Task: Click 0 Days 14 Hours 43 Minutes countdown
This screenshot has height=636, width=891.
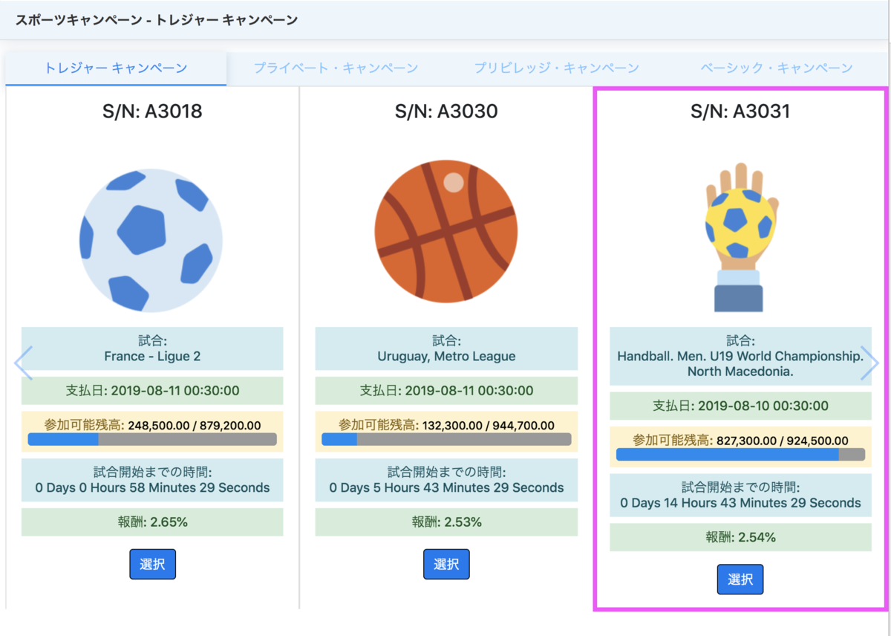Action: [x=740, y=503]
